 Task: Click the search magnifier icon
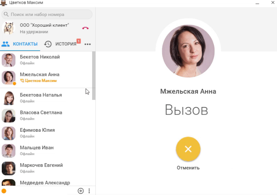(6, 14)
